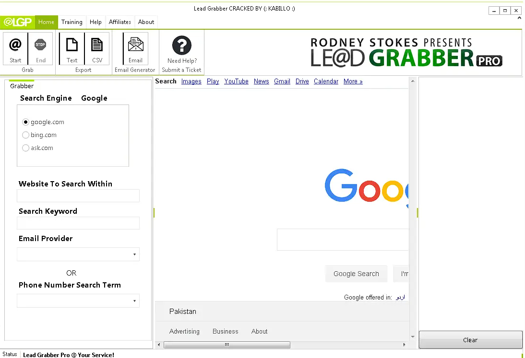Export results as CSV file
This screenshot has height=358, width=525.
click(97, 48)
